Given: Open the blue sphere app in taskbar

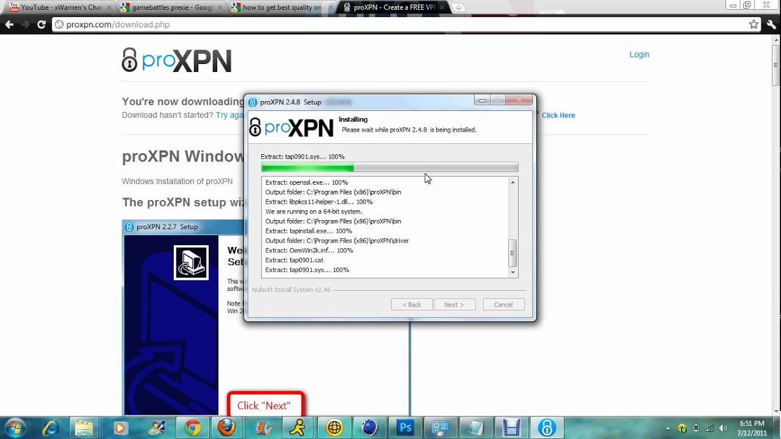Looking at the screenshot, I should (x=370, y=428).
